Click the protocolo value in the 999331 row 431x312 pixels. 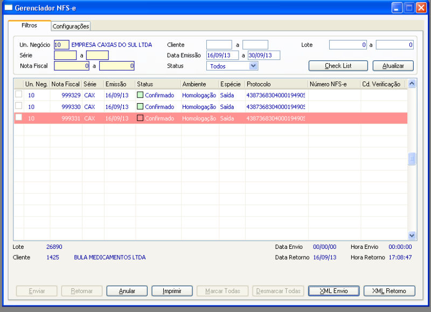276,118
